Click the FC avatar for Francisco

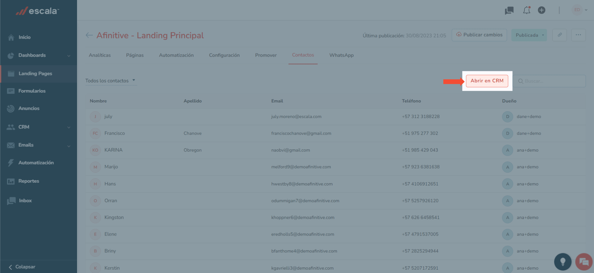pyautogui.click(x=95, y=133)
